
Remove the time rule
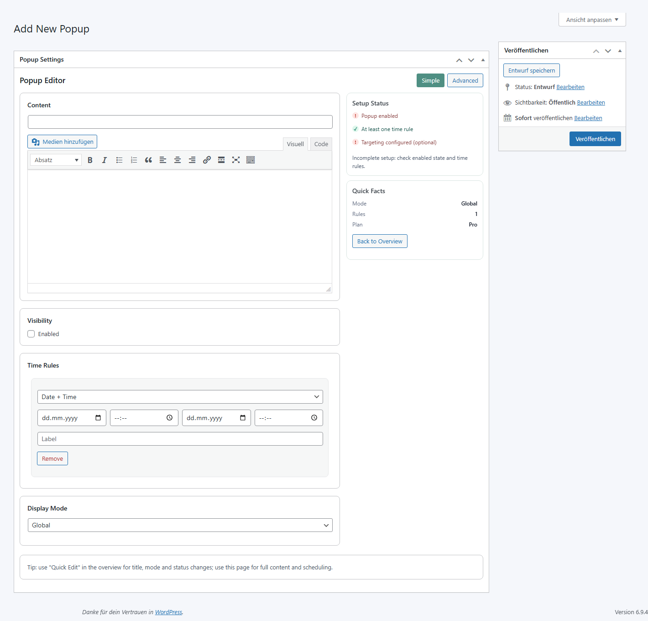point(52,458)
